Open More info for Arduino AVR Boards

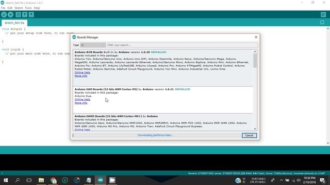[81, 76]
